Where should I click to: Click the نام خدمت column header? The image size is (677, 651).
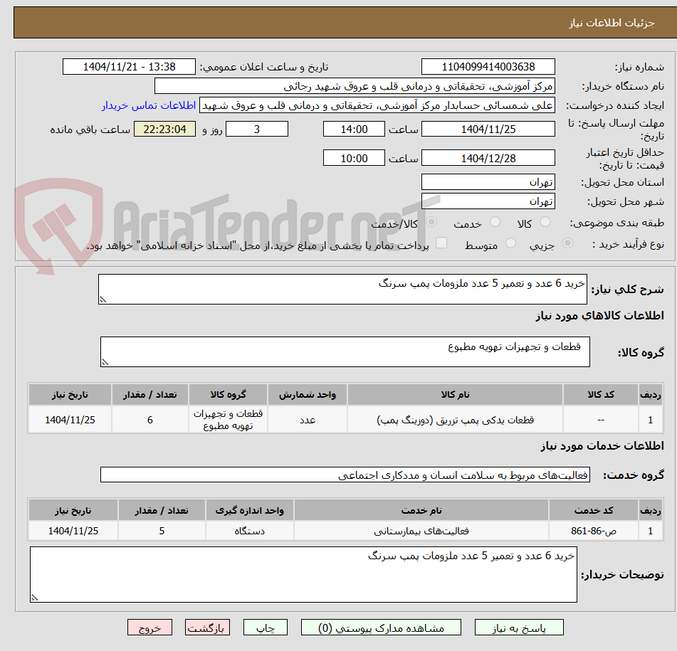pos(421,510)
